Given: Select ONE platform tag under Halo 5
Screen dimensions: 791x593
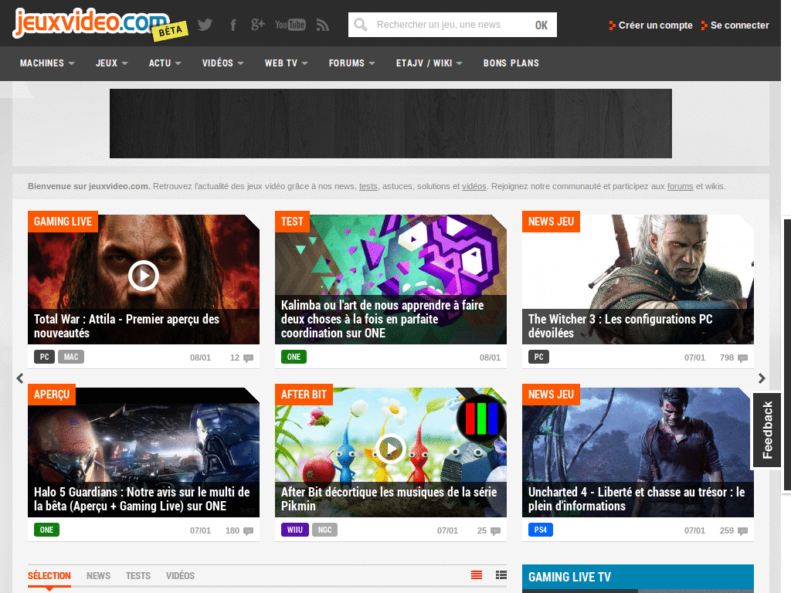Looking at the screenshot, I should tap(46, 530).
